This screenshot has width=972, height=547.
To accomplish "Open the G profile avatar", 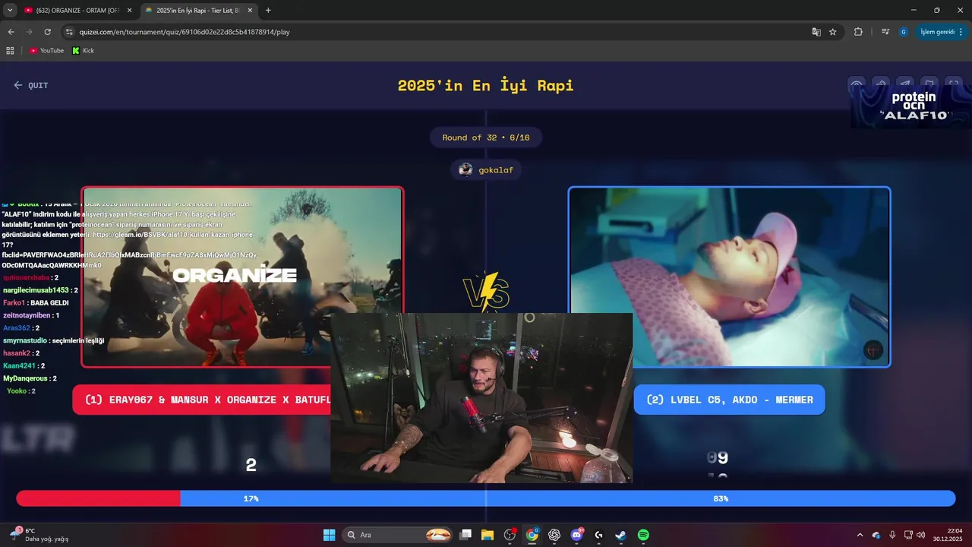I will coord(904,32).
